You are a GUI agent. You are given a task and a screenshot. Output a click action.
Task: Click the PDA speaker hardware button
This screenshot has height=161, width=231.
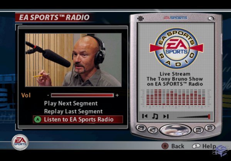[x=152, y=130]
